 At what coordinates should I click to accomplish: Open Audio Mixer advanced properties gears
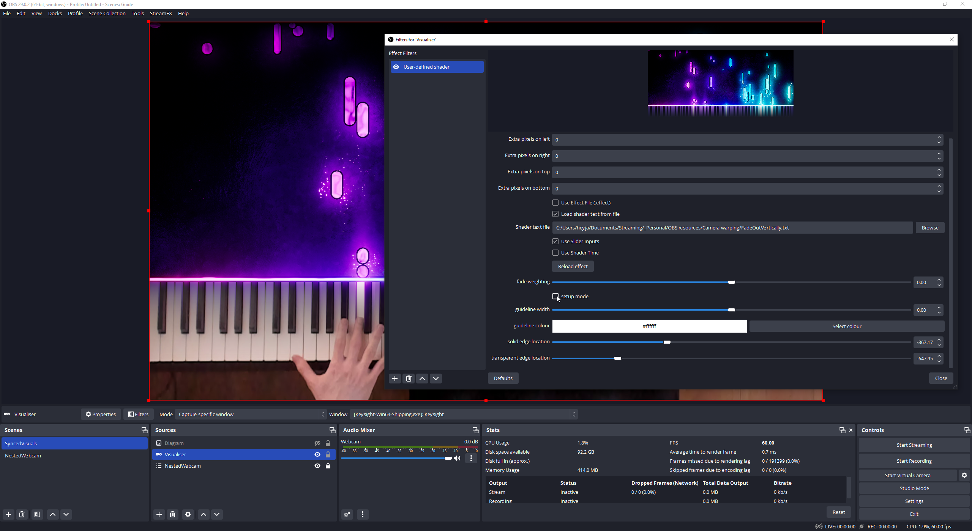(347, 514)
